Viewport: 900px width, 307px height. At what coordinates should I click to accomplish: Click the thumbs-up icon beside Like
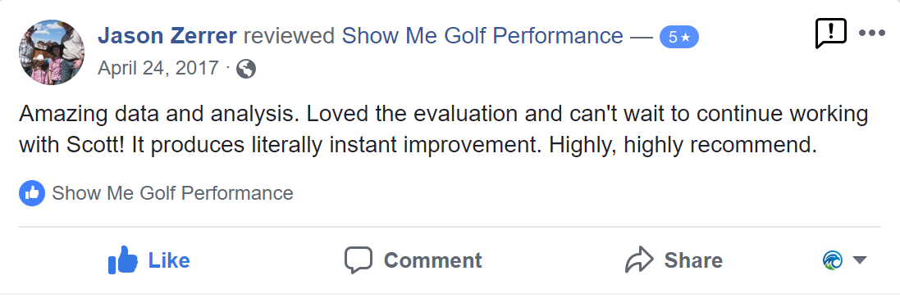pos(123,260)
